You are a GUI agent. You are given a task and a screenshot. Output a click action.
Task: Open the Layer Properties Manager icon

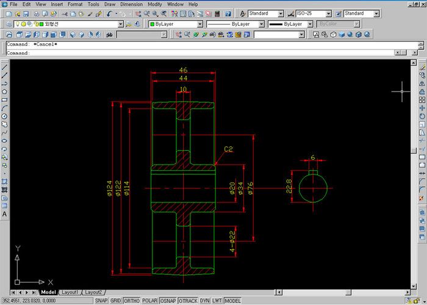(9, 24)
